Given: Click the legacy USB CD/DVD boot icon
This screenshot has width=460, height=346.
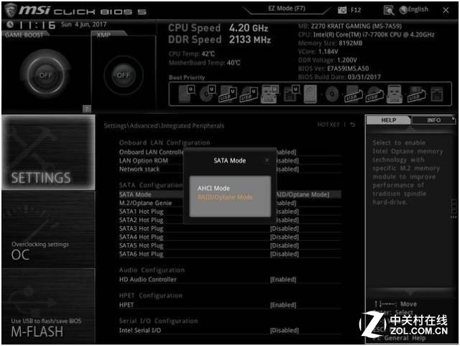Looking at the screenshot, I should (374, 94).
